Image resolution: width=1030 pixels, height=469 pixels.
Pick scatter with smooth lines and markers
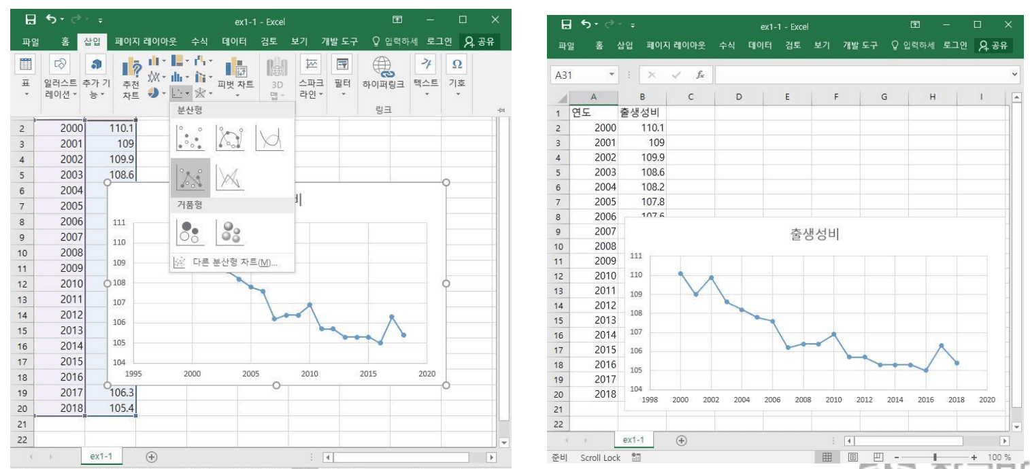[x=230, y=138]
